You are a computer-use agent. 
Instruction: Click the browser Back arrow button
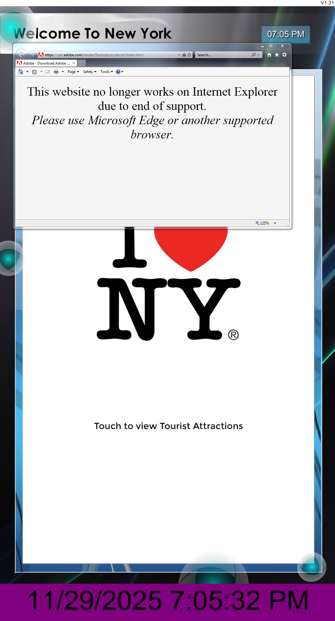pyautogui.click(x=21, y=55)
